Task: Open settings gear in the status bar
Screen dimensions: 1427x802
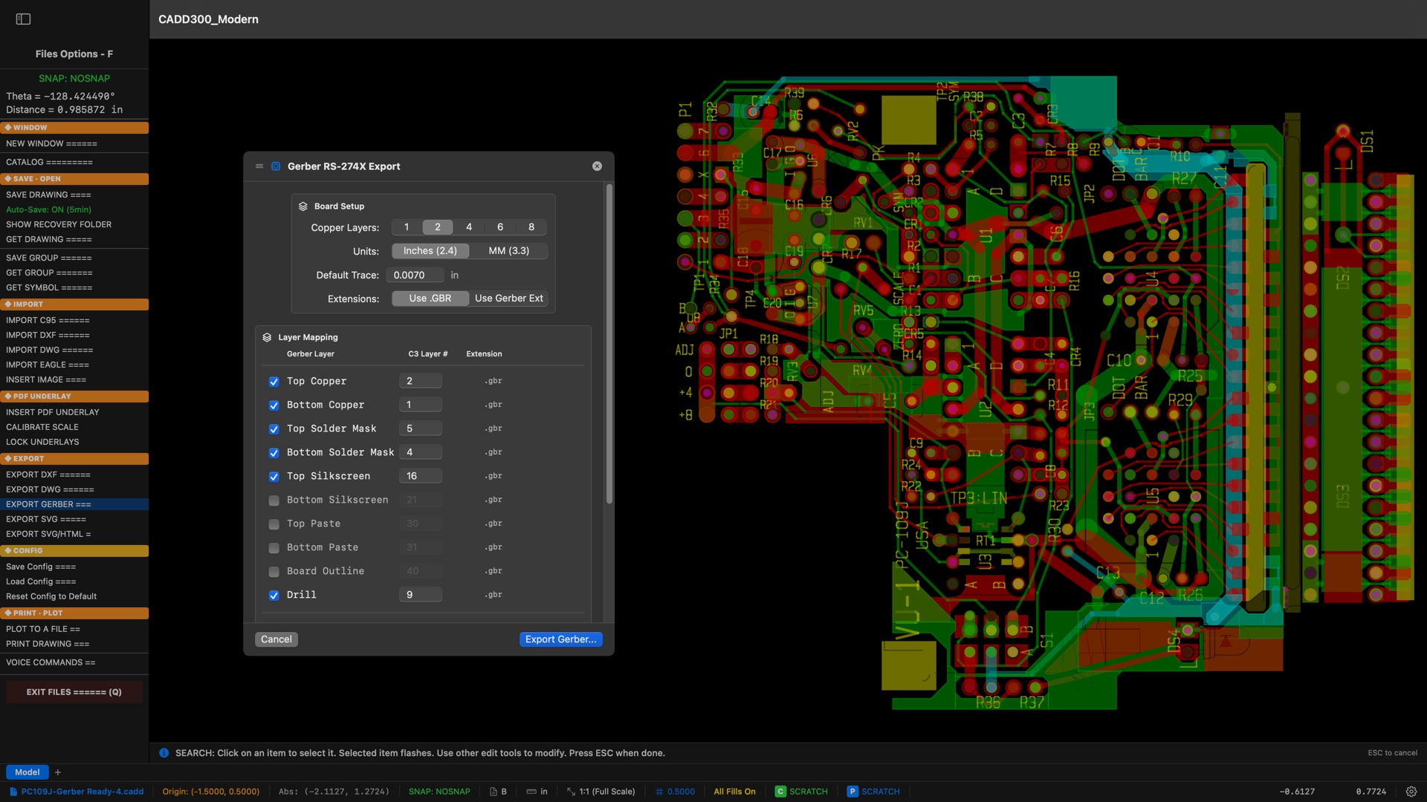Action: [x=1411, y=792]
